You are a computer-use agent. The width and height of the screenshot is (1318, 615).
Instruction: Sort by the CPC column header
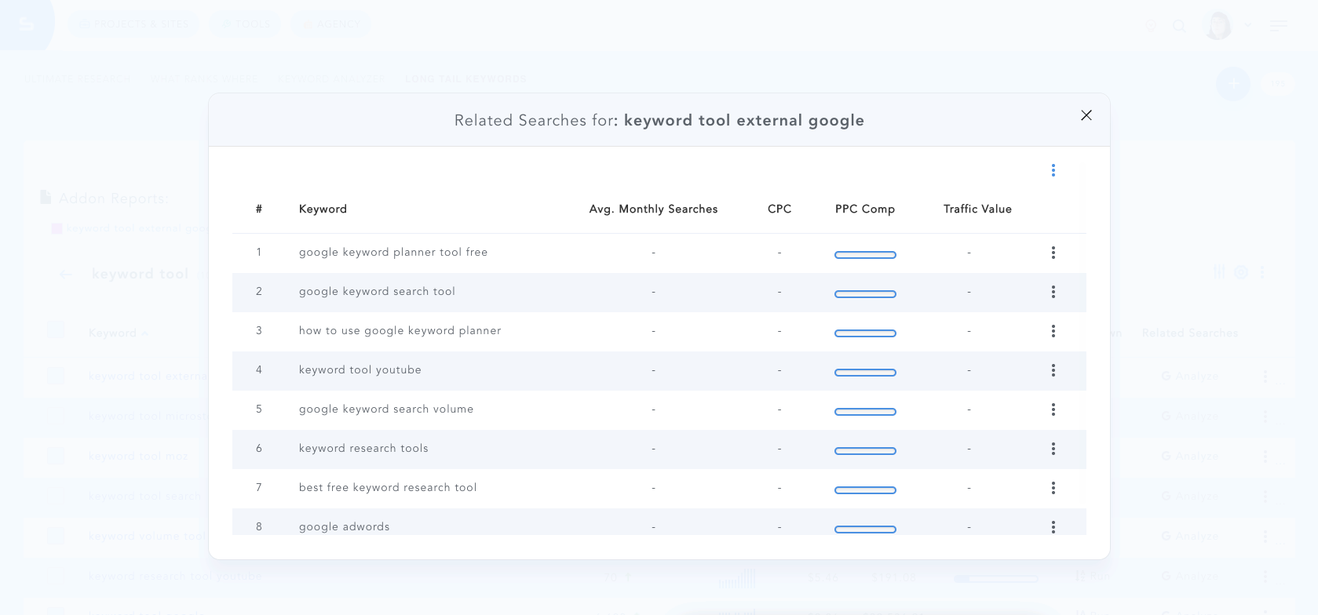779,209
